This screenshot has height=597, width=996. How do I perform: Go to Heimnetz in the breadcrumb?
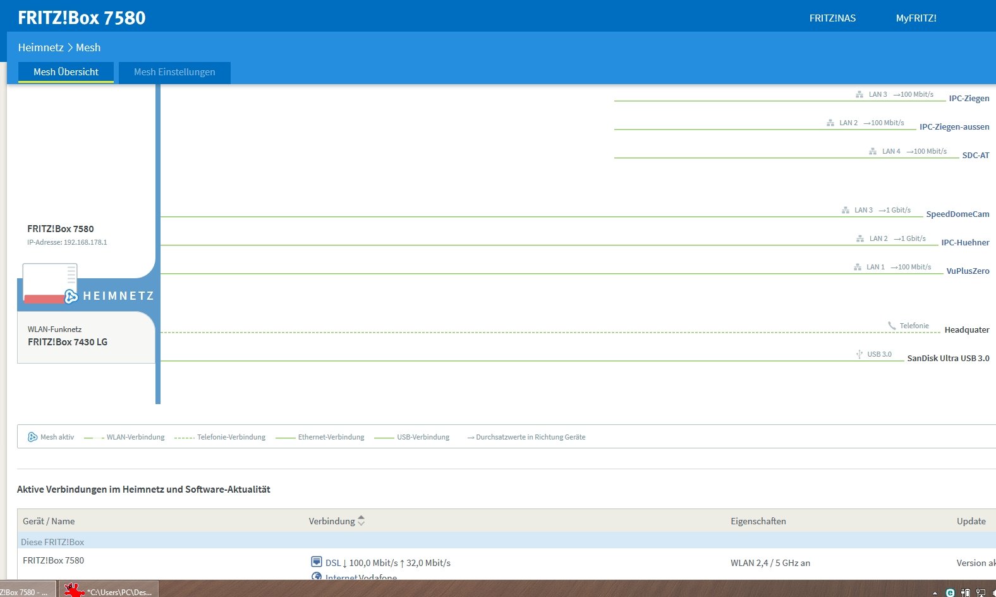pyautogui.click(x=40, y=47)
